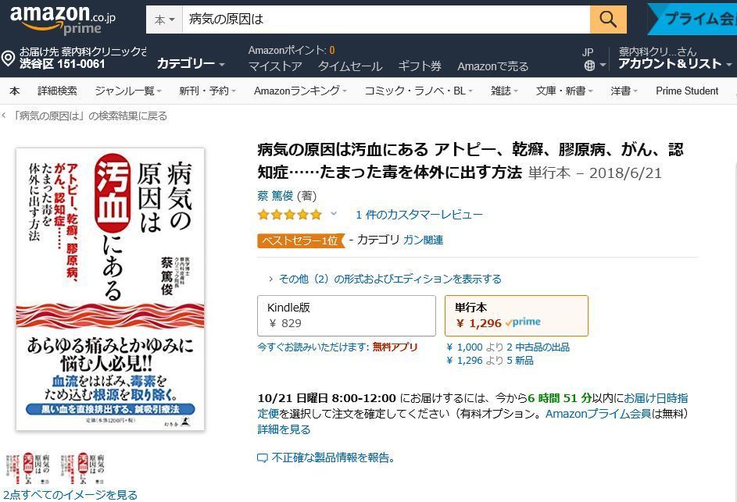Expand the 雑誌 menu
Viewport: 737px width, 502px height.
tap(504, 91)
